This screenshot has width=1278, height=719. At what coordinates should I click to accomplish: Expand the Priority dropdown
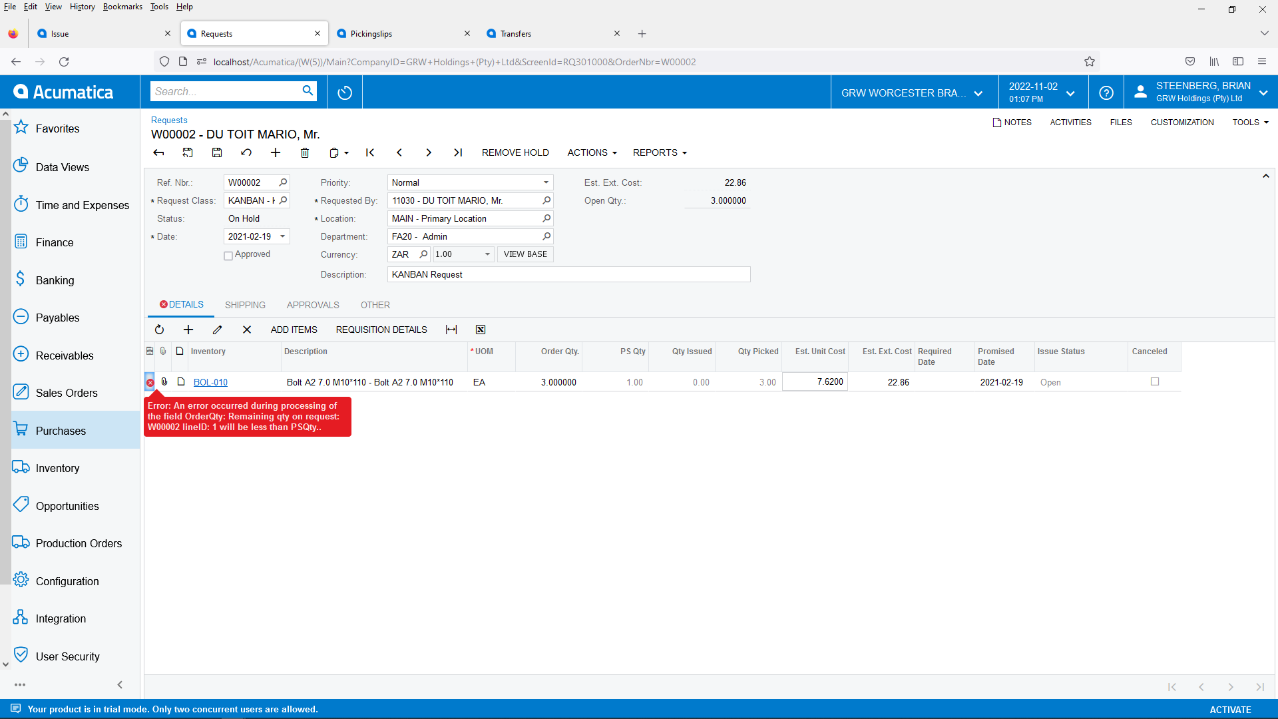(x=546, y=182)
